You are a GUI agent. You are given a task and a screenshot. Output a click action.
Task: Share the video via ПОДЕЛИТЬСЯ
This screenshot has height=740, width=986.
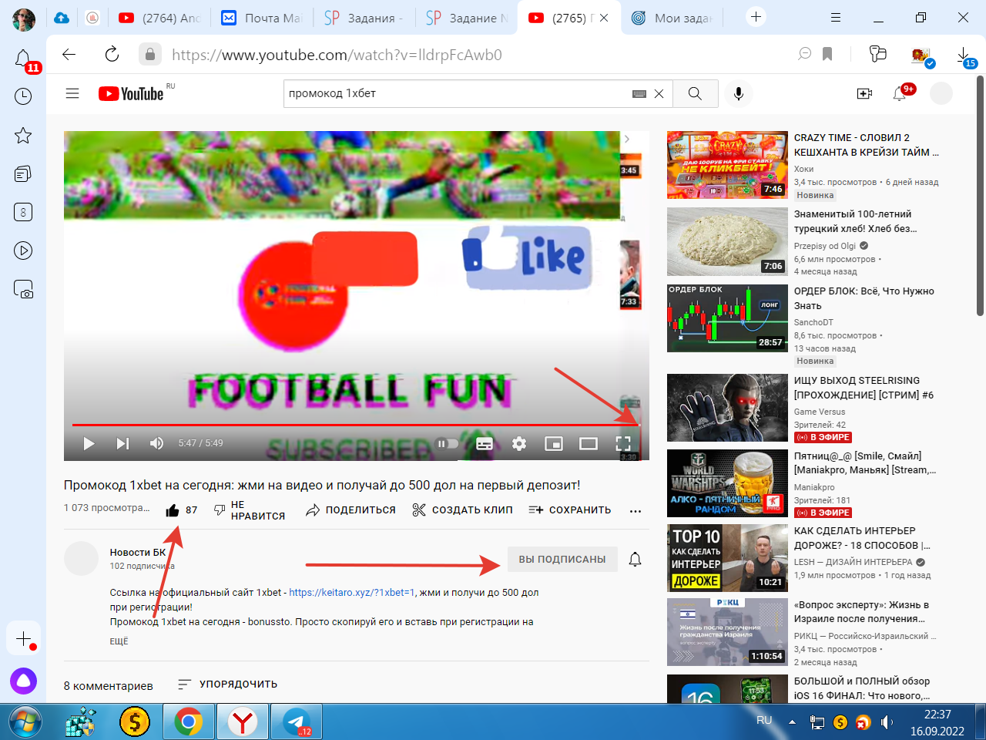click(x=350, y=510)
